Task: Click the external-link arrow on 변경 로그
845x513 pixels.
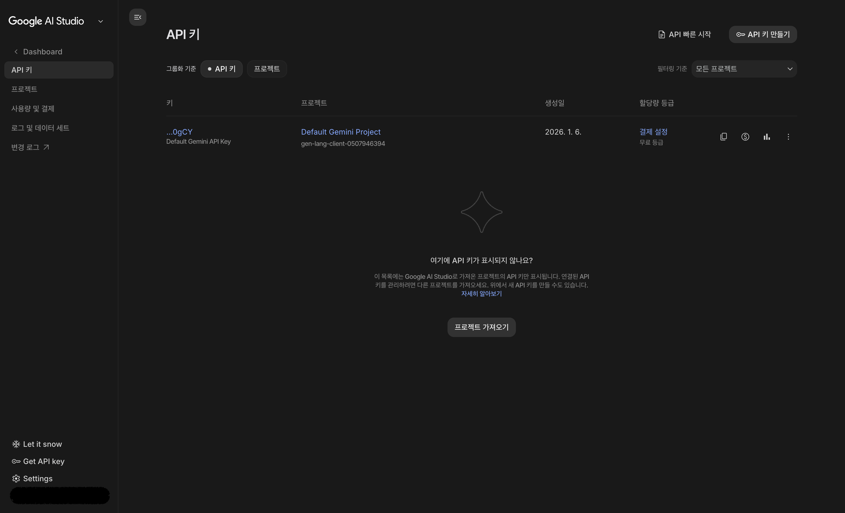Action: pyautogui.click(x=46, y=147)
